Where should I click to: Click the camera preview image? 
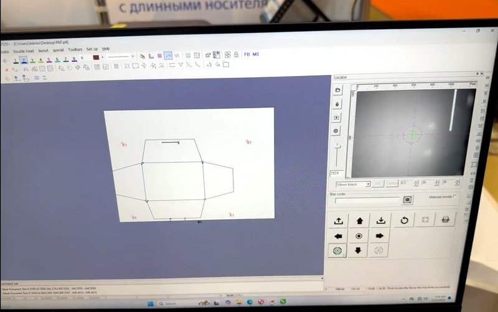pyautogui.click(x=415, y=133)
